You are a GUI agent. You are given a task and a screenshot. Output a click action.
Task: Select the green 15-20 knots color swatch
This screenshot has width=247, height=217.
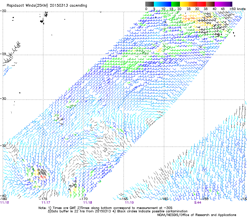[x=176, y=4]
